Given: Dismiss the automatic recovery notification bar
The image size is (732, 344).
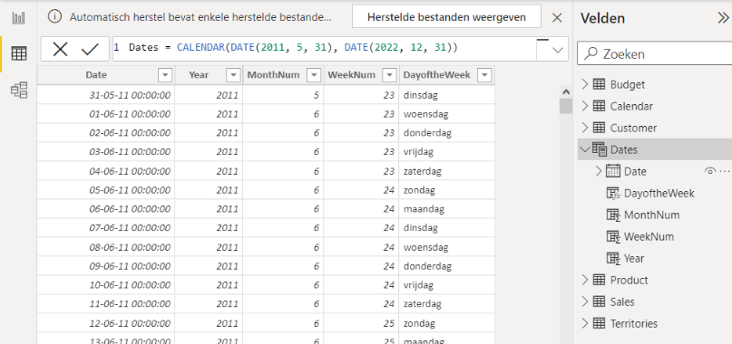Looking at the screenshot, I should pos(557,18).
